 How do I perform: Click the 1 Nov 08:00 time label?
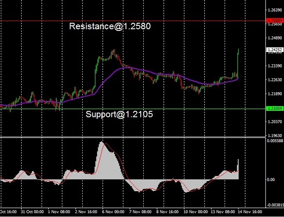[59, 212]
